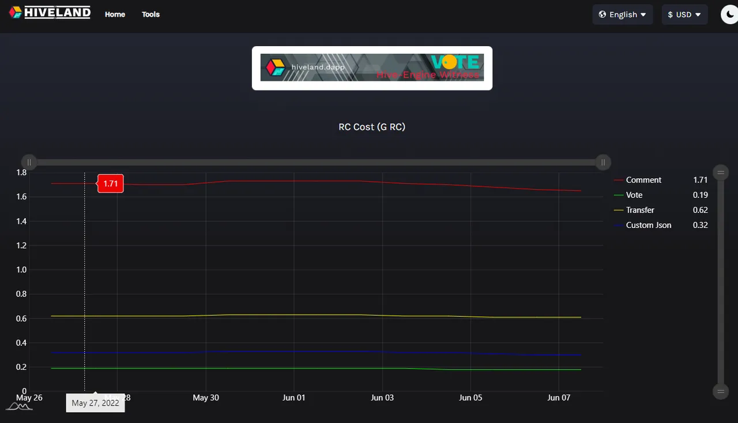This screenshot has height=423, width=738.
Task: Click the May 27, 2022 date tooltip
Action: tap(95, 403)
